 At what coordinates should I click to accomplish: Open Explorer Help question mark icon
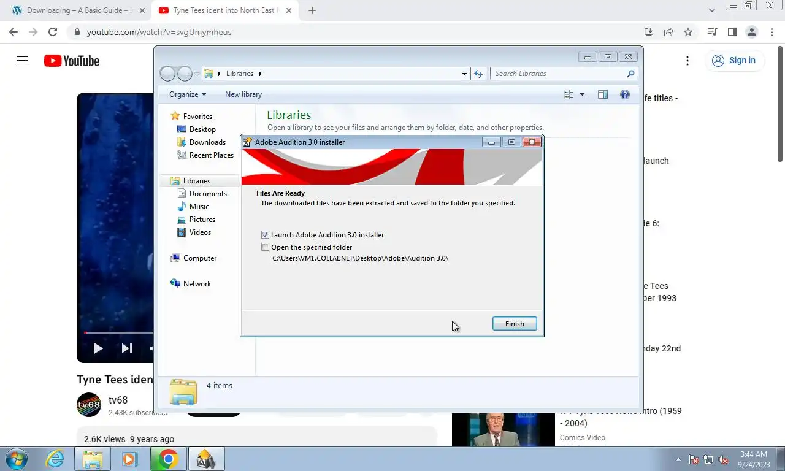tap(625, 94)
